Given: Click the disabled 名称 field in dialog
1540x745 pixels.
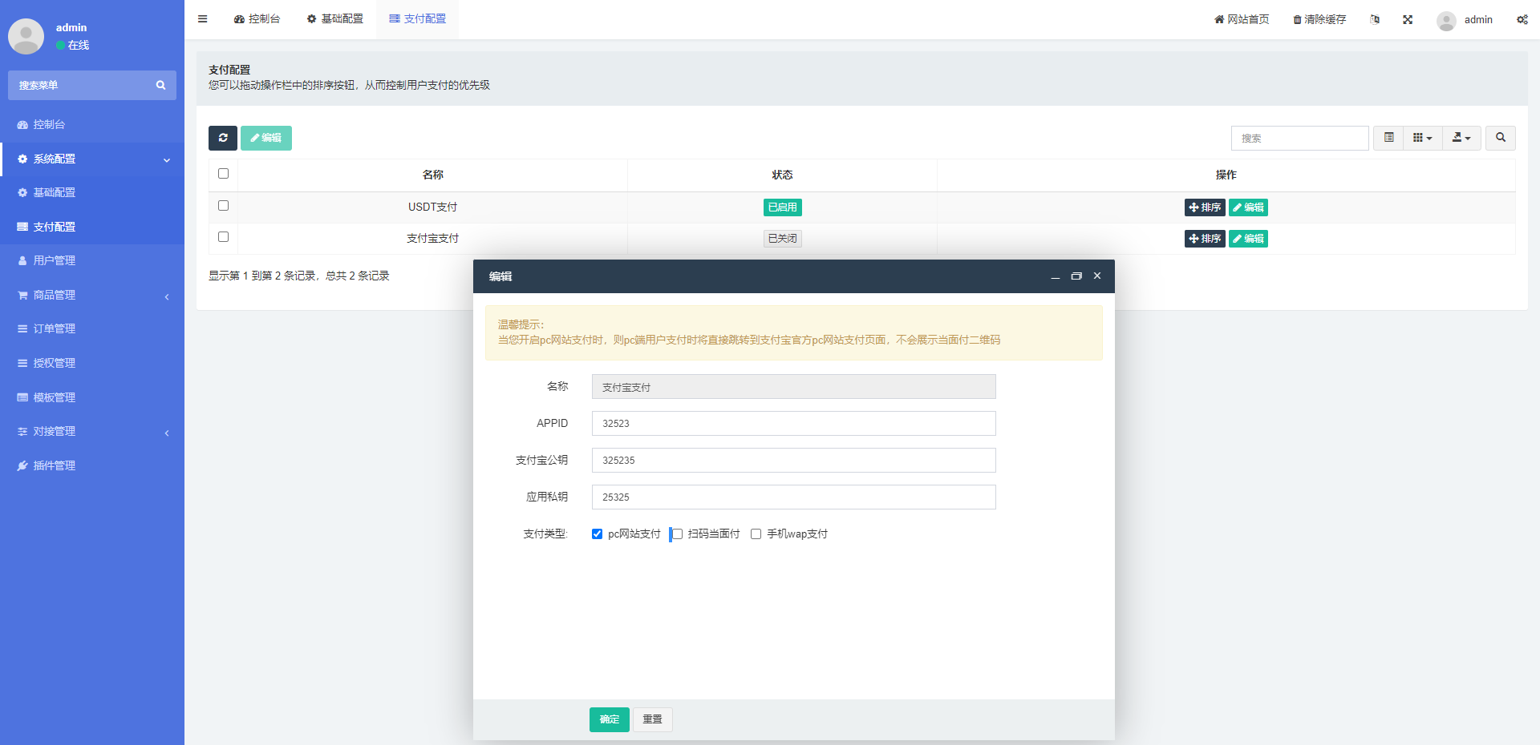Looking at the screenshot, I should coord(794,387).
